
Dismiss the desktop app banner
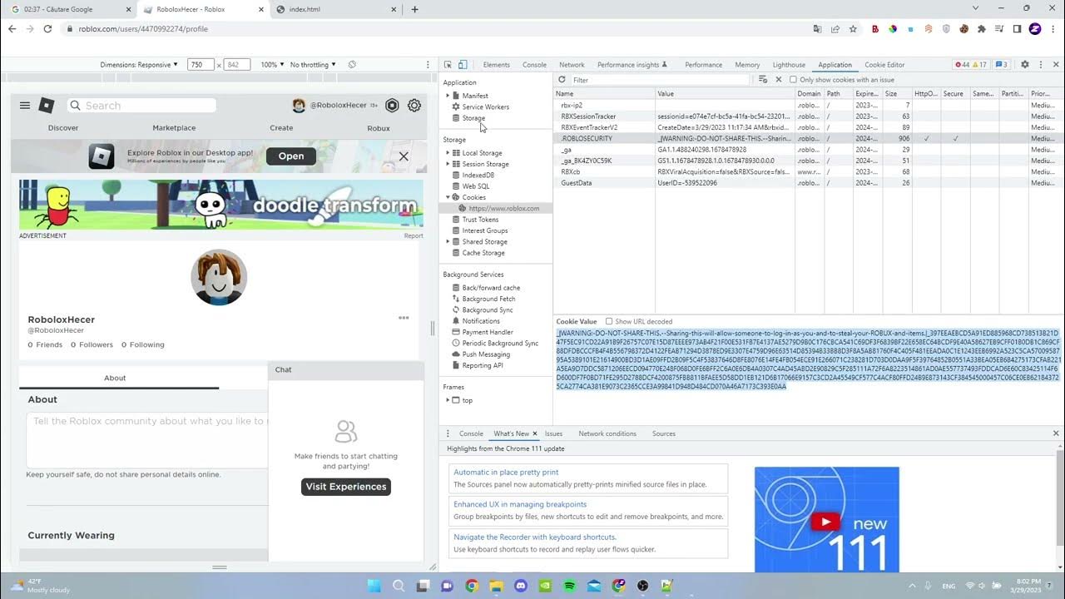404,156
